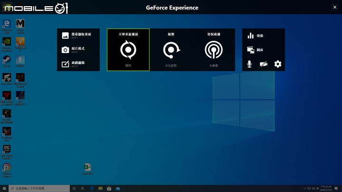
Task: Toggle the microphone icon
Action: tap(249, 64)
